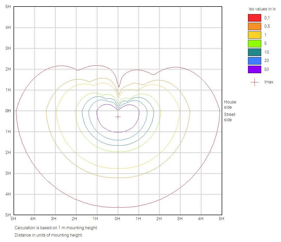Viewport: 281px width, 242px height.
Task: Click horizontal axis '2H' right of 0H
Action: pyautogui.click(x=159, y=219)
